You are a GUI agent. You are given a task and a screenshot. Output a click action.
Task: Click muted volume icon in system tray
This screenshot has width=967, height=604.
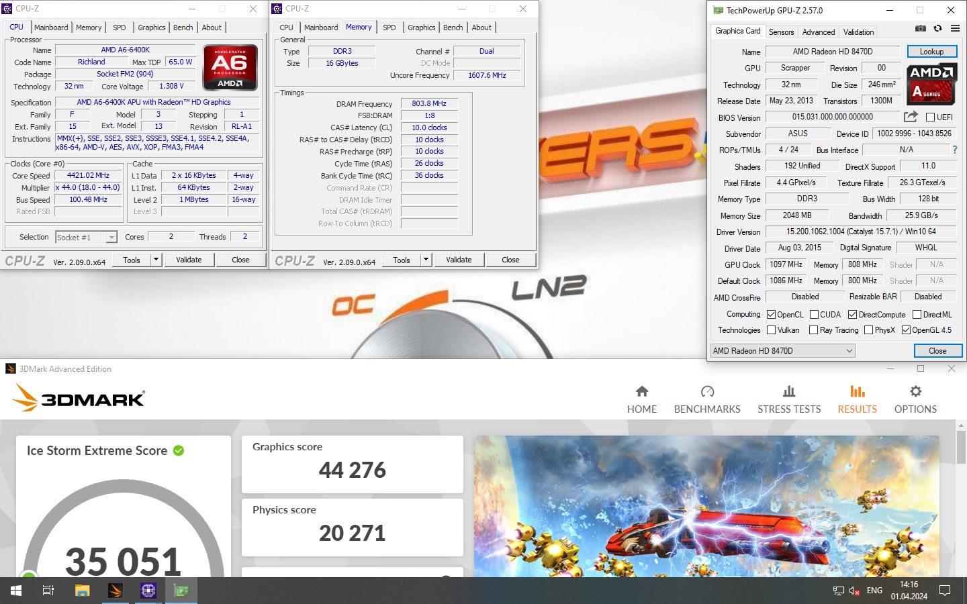click(855, 591)
